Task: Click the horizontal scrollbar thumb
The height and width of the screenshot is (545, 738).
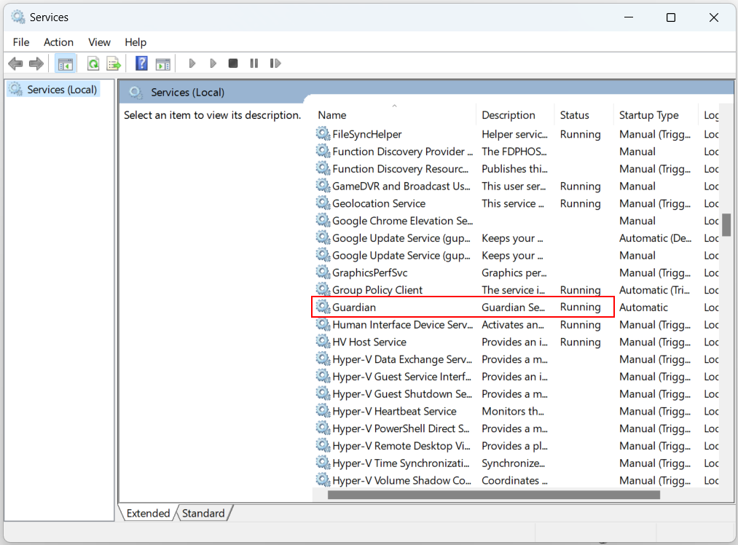Action: click(494, 495)
